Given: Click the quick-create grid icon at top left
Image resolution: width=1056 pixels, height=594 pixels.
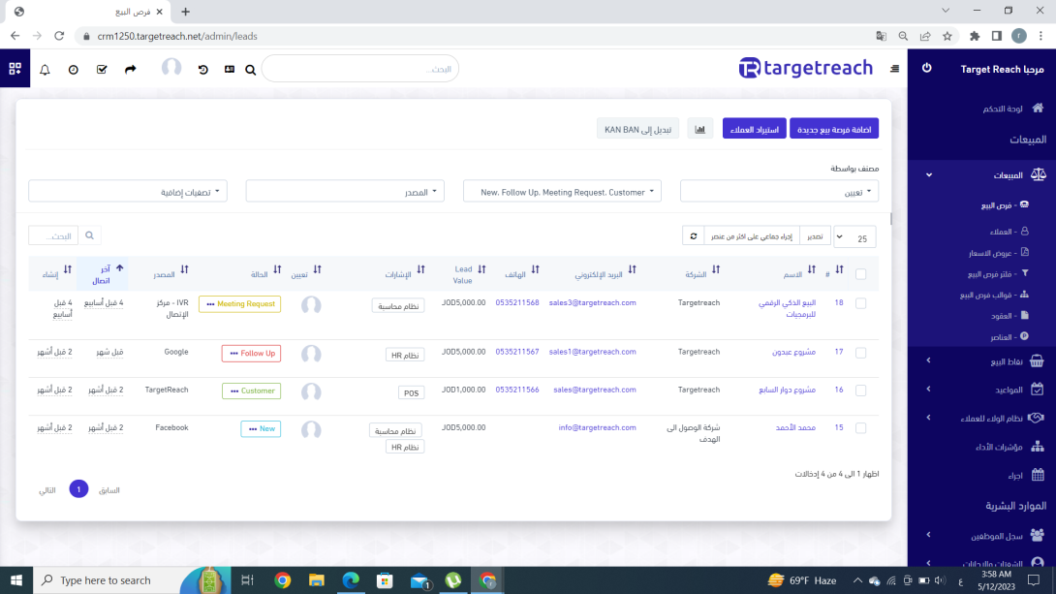Looking at the screenshot, I should click(x=15, y=69).
